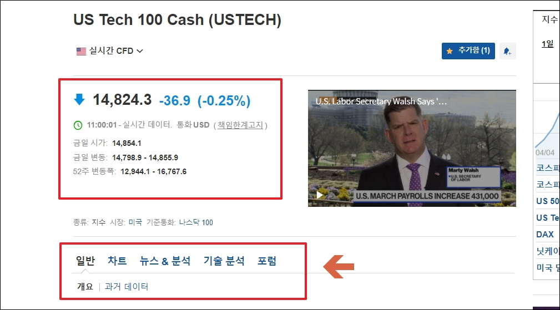
Task: Click the US flag icon
Action: (81, 52)
